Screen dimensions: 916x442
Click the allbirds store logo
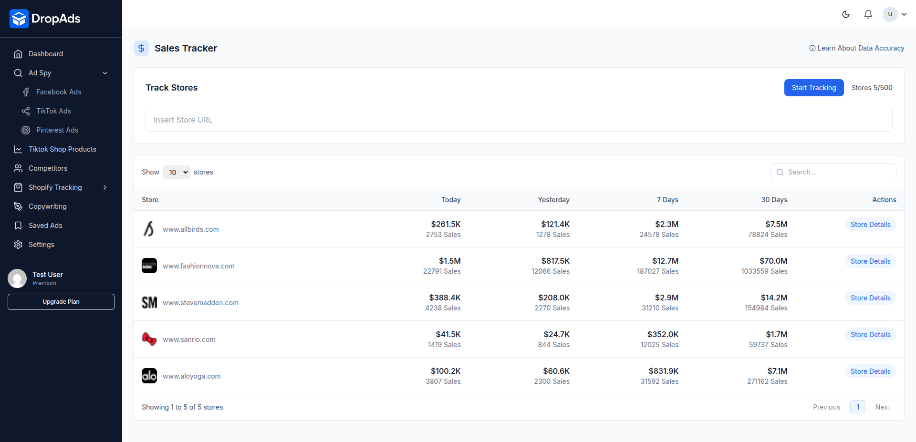(149, 229)
